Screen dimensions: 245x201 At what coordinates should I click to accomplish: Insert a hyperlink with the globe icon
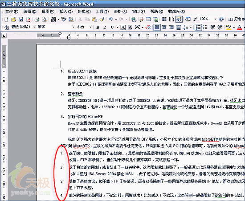pyautogui.click(x=134, y=20)
